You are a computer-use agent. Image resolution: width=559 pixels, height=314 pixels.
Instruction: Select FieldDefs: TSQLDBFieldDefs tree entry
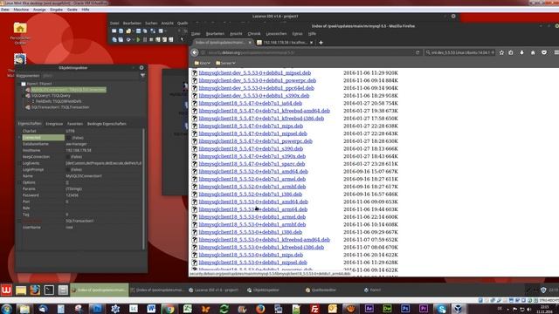[59, 101]
